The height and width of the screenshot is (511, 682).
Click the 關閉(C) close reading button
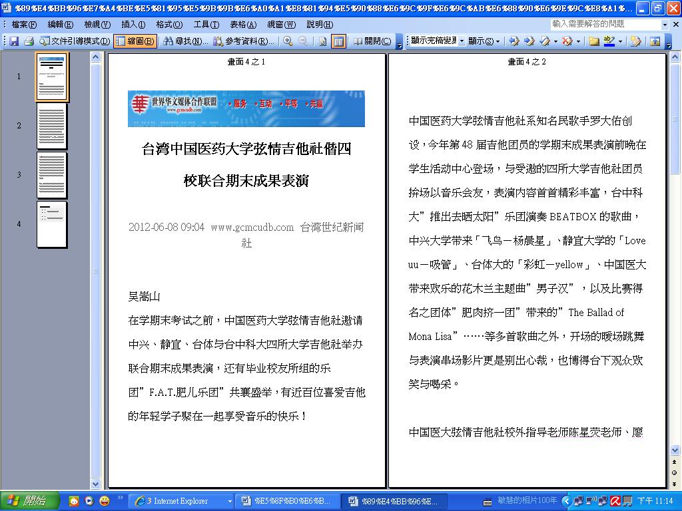click(x=372, y=41)
